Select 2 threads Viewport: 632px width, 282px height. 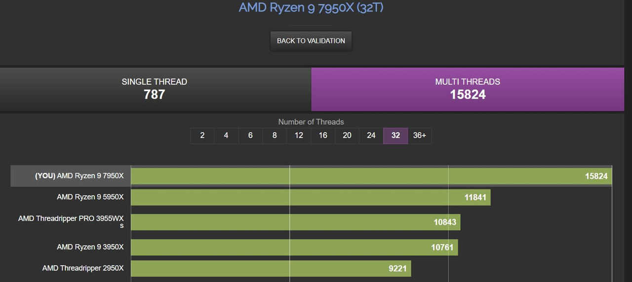[x=202, y=136]
